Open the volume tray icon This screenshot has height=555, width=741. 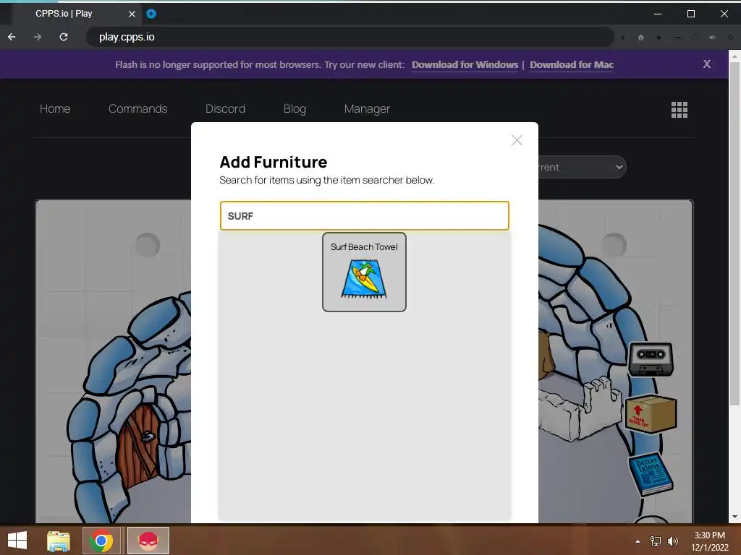tap(672, 541)
